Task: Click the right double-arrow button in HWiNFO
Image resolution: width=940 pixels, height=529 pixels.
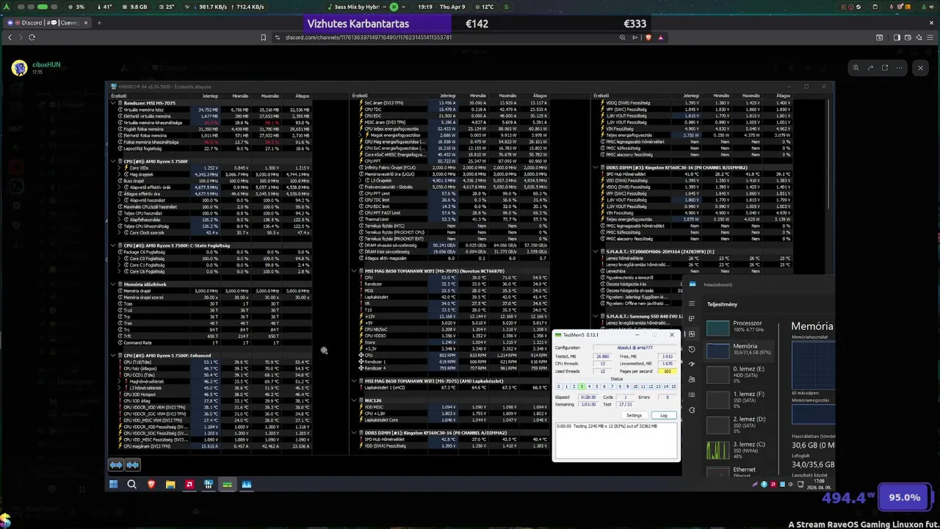Action: (132, 464)
